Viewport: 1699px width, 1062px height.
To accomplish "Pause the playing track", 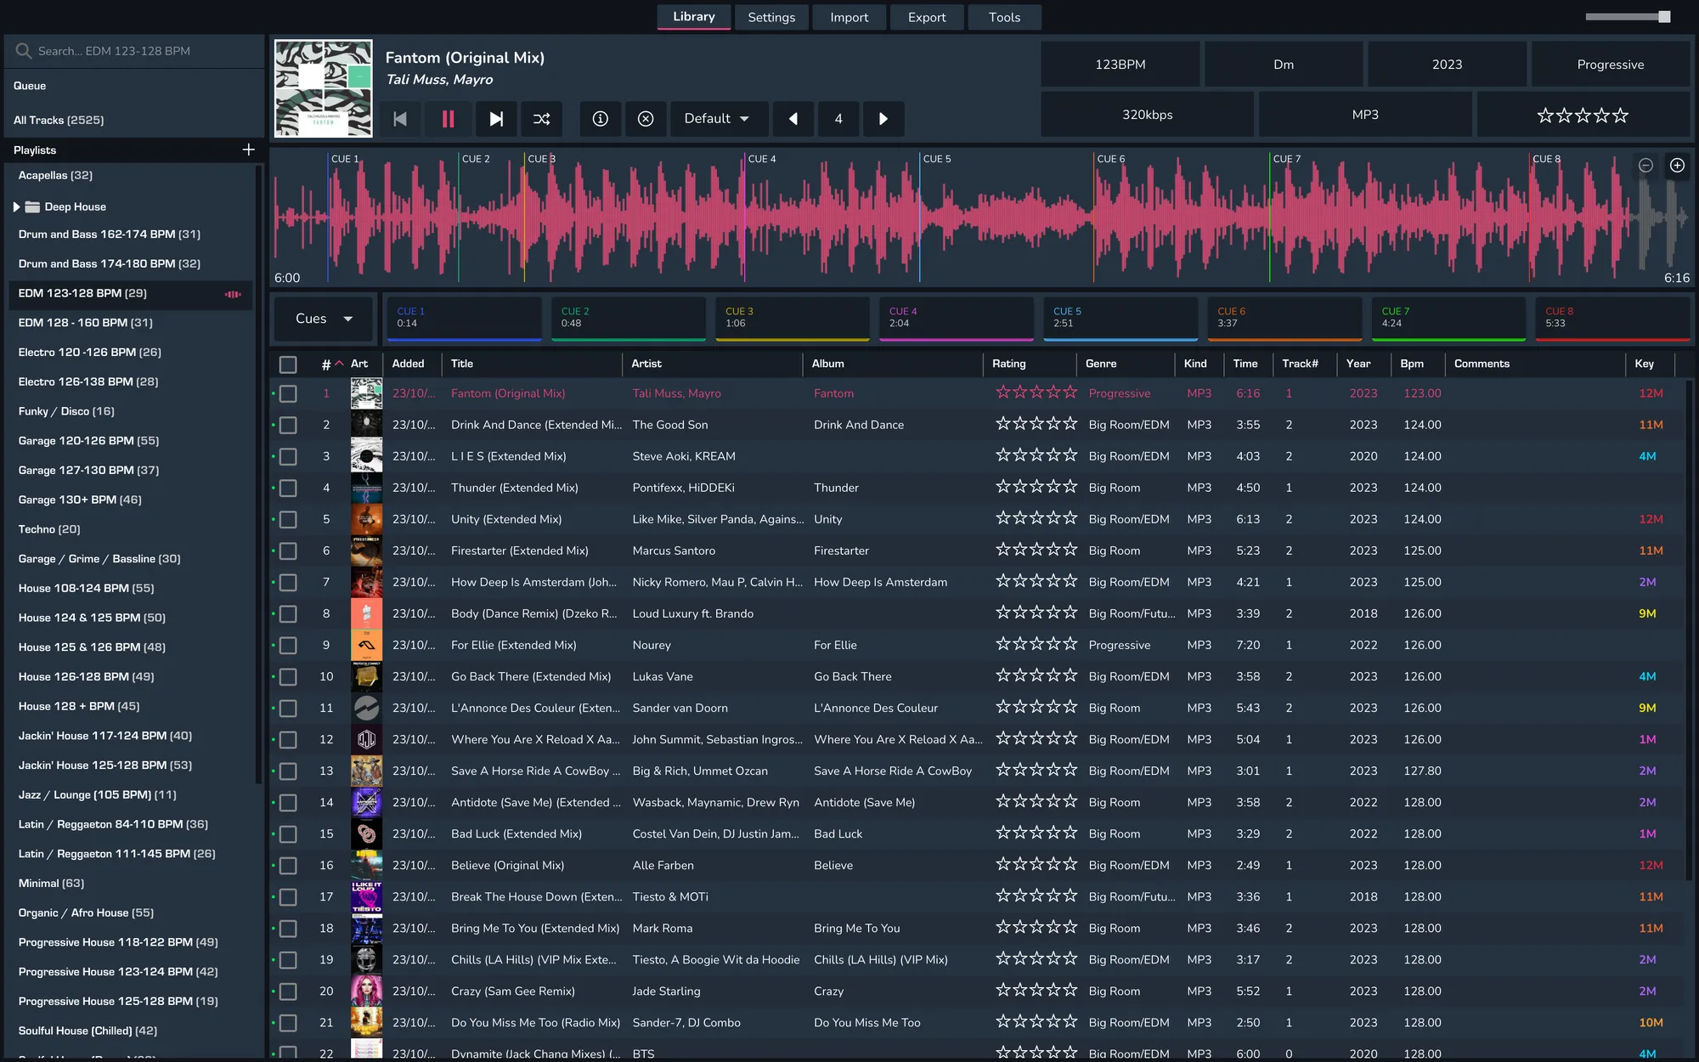I will tap(448, 119).
